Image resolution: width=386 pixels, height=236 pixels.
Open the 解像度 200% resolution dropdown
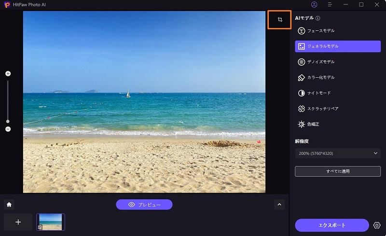(338, 153)
